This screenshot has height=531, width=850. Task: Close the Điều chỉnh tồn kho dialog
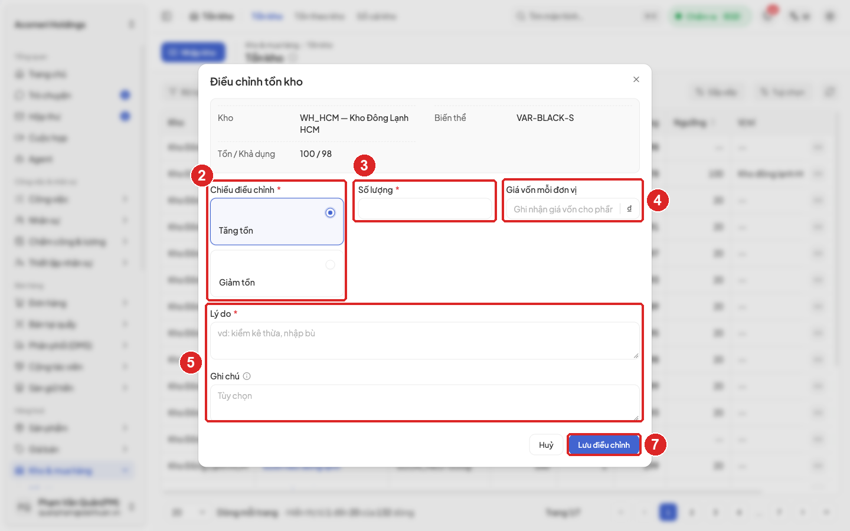coord(636,80)
